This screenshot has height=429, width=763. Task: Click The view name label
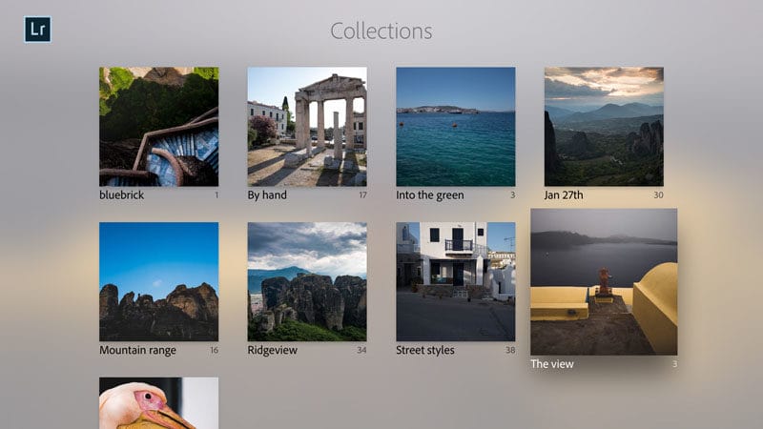pos(552,364)
